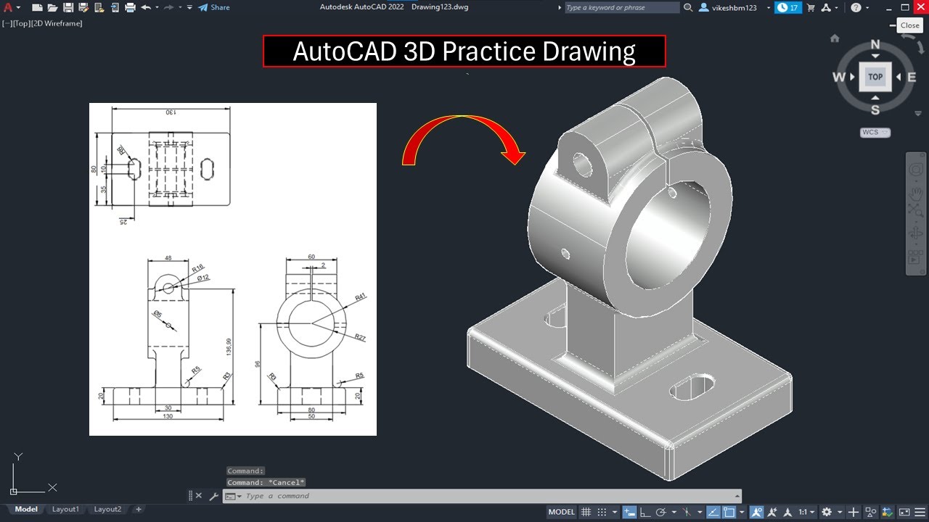The height and width of the screenshot is (522, 929).
Task: Click the trial days remaining clock button
Action: 787,7
